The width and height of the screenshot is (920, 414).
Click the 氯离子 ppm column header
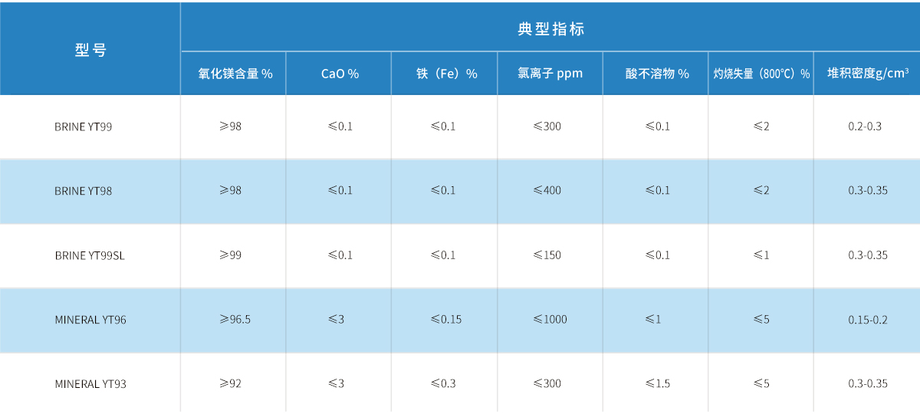click(x=550, y=74)
